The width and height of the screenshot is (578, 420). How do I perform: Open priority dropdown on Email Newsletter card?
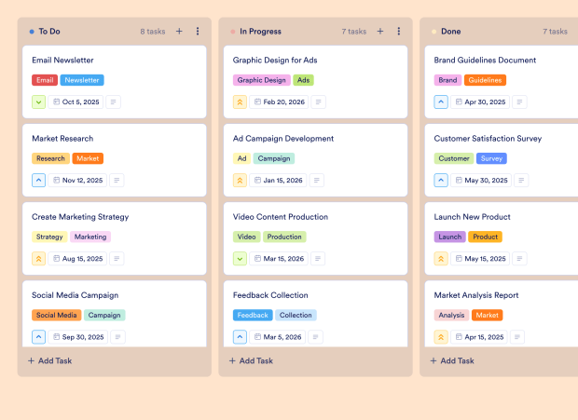pyautogui.click(x=39, y=102)
